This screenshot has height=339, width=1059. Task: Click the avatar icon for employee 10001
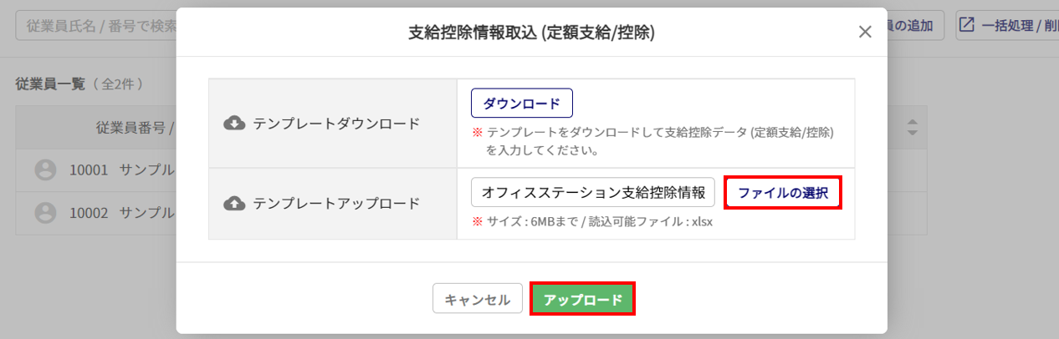click(x=45, y=169)
